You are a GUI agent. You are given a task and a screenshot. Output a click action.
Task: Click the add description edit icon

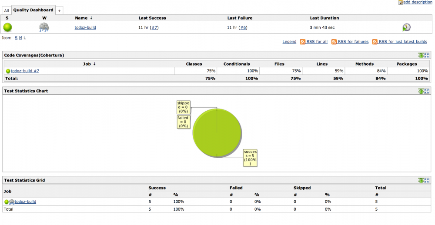401,3
